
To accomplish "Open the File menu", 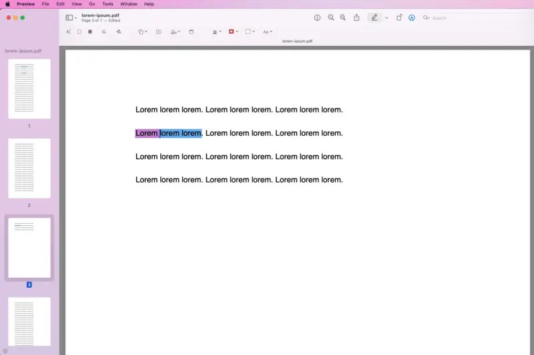I will click(x=45, y=4).
